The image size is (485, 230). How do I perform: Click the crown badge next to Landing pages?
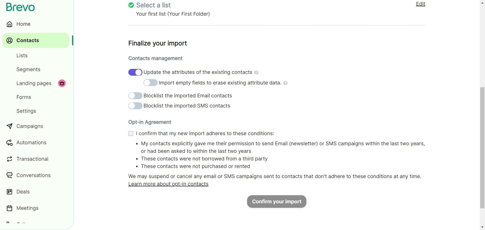[x=62, y=83]
